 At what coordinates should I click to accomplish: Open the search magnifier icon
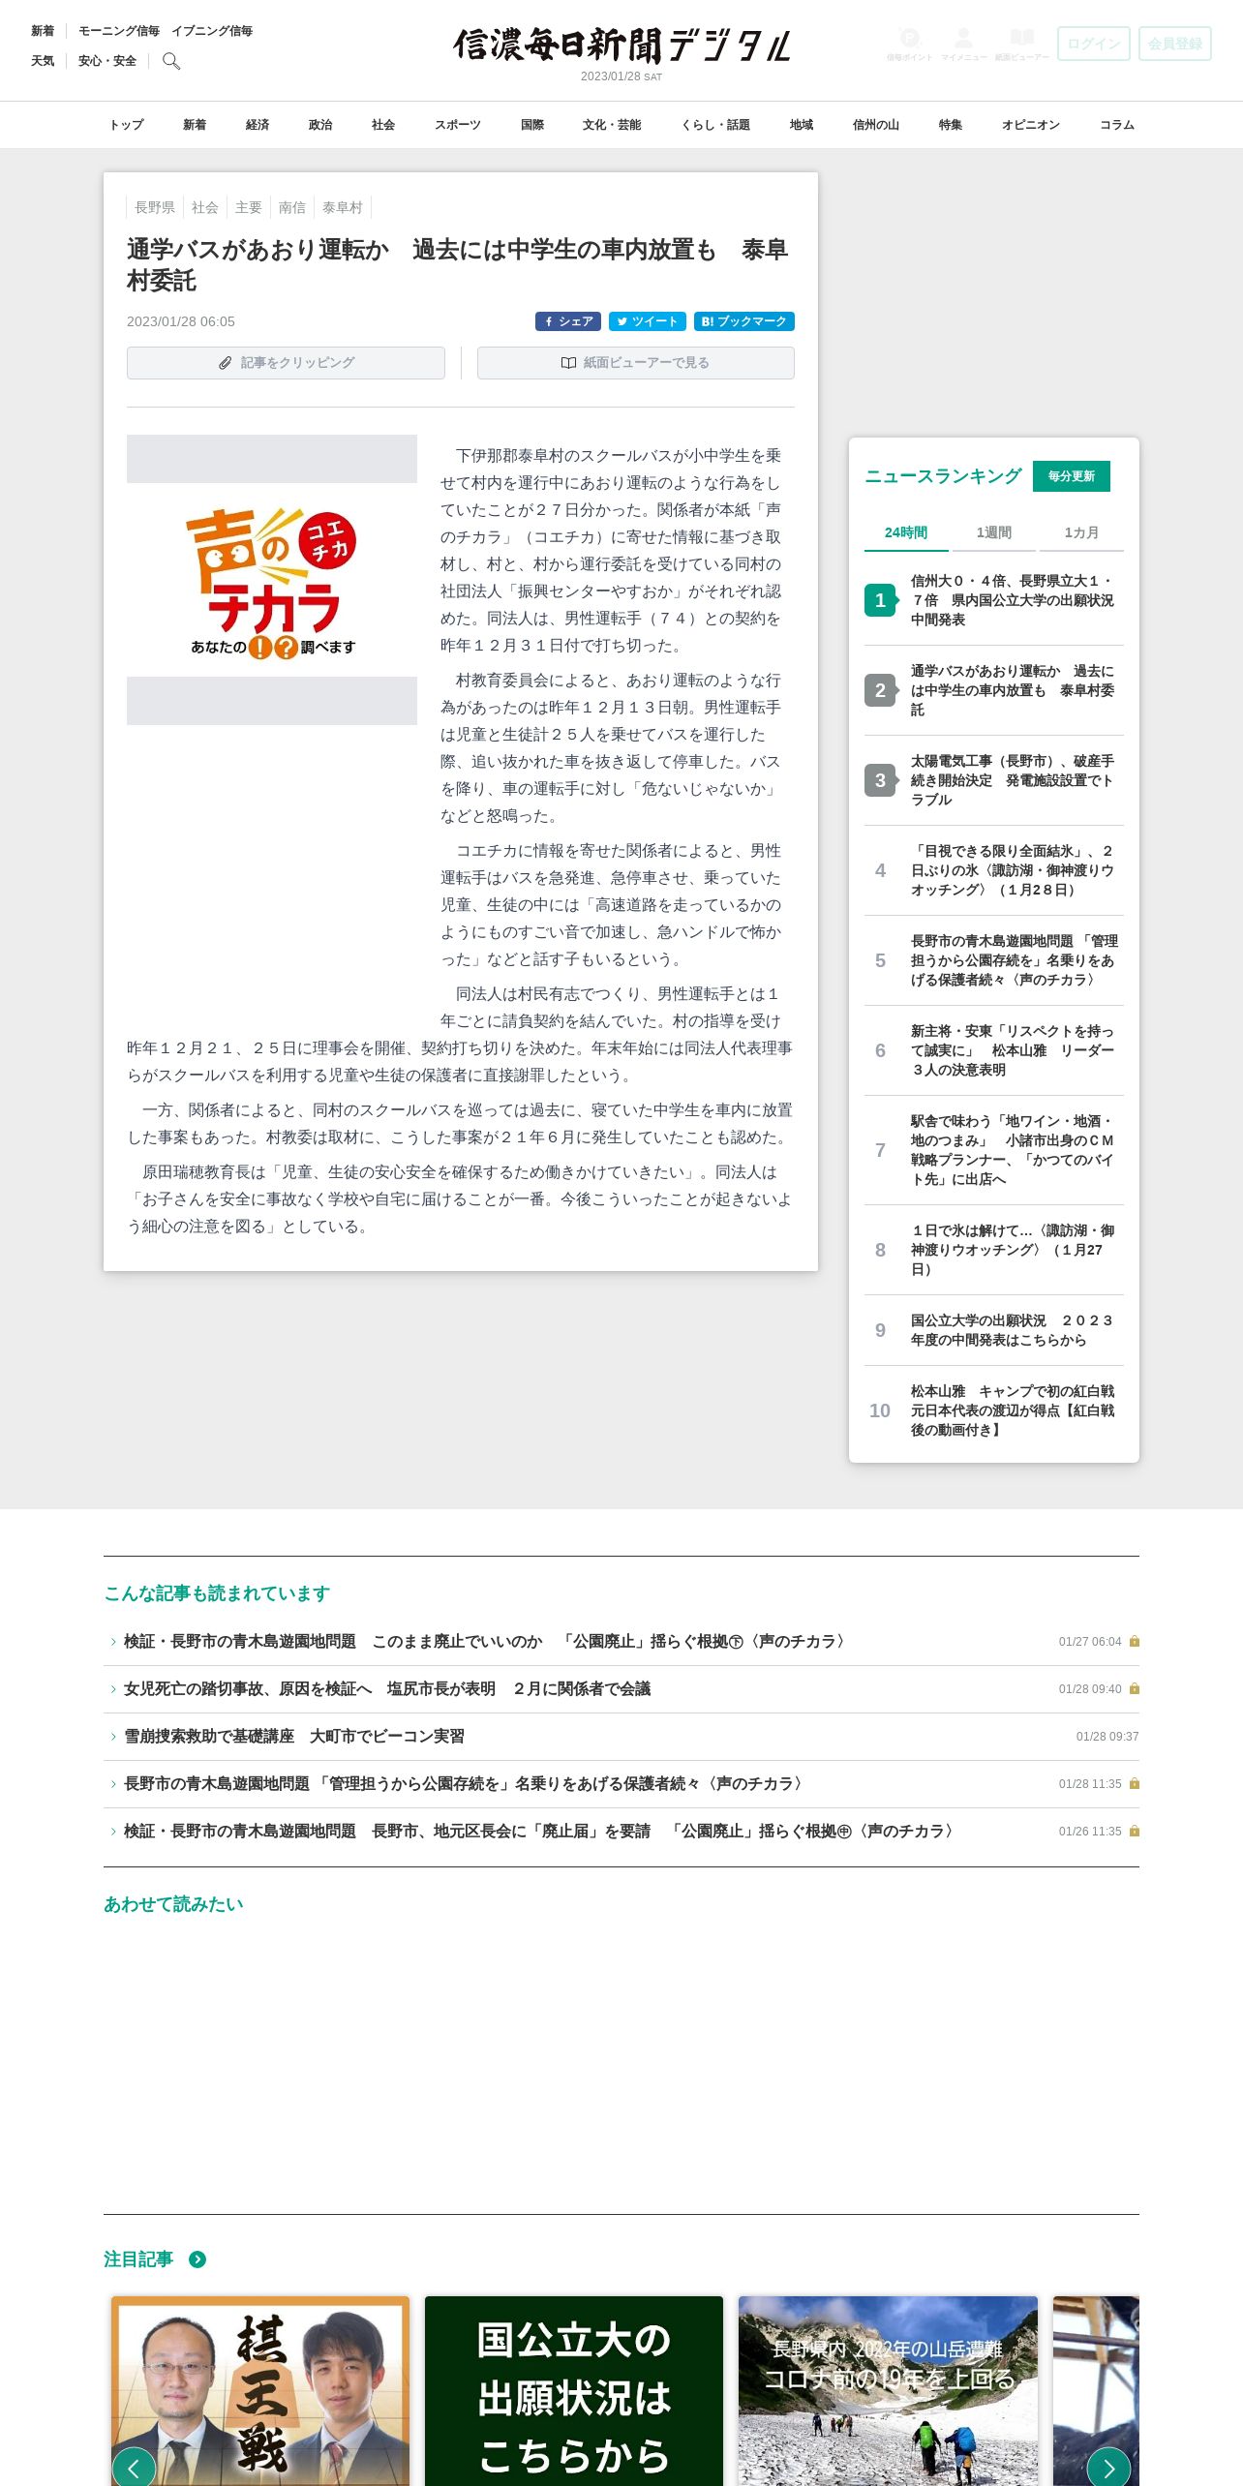[x=171, y=61]
